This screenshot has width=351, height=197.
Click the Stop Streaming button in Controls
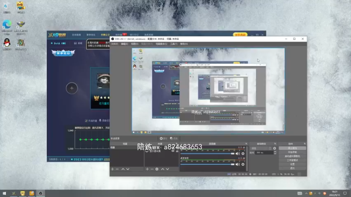tap(292, 148)
